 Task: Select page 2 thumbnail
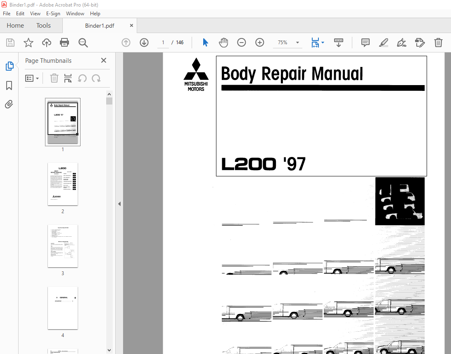pos(63,184)
